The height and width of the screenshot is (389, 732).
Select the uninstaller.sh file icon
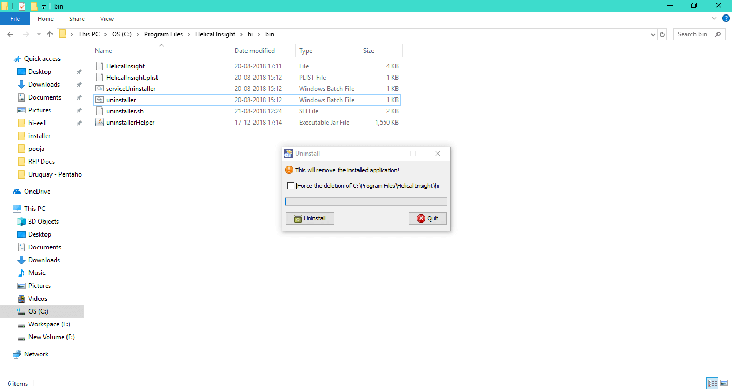100,111
